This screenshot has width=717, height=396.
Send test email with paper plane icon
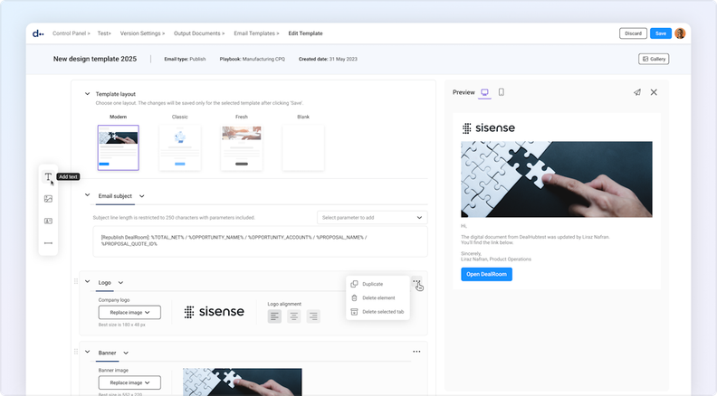pos(637,92)
